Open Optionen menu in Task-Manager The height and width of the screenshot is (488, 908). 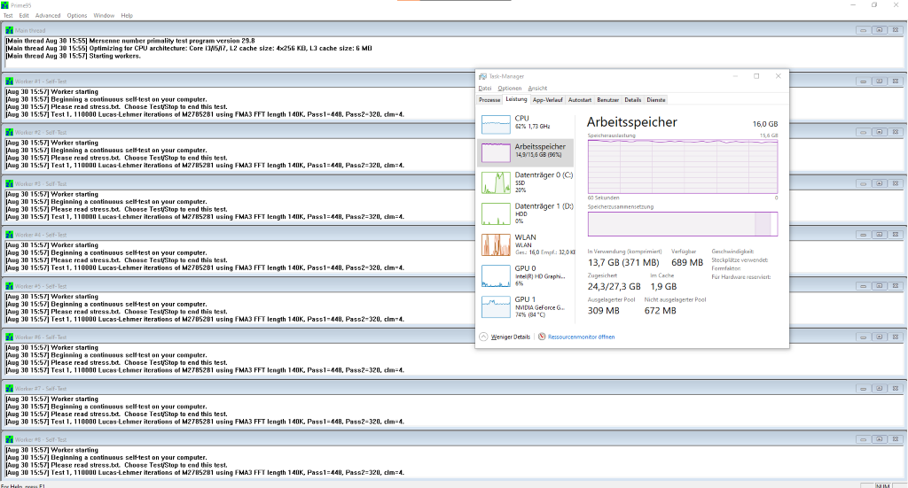click(x=510, y=89)
